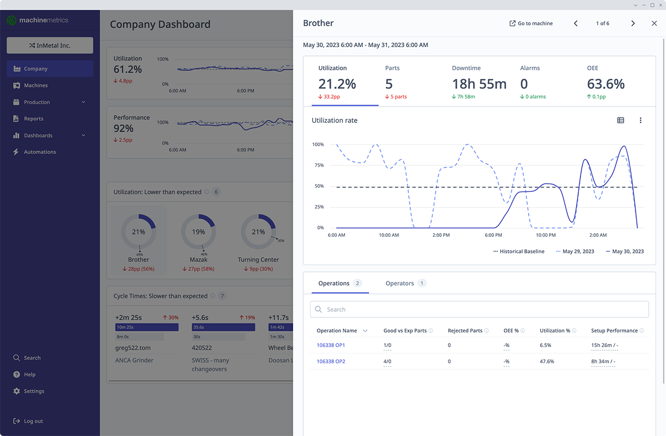Image resolution: width=666 pixels, height=436 pixels.
Task: Select the Parts metric tab
Action: [x=396, y=83]
